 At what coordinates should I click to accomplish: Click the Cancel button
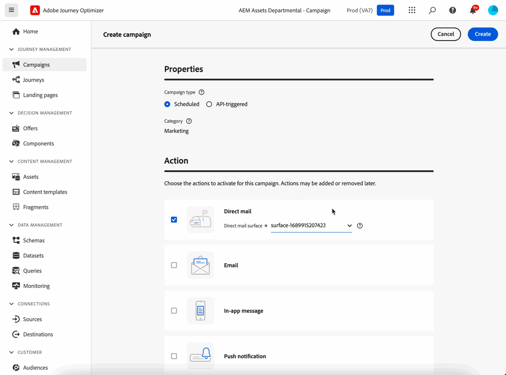(445, 34)
